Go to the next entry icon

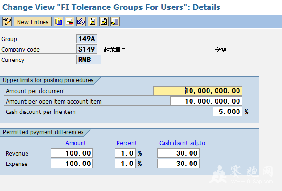(x=104, y=22)
